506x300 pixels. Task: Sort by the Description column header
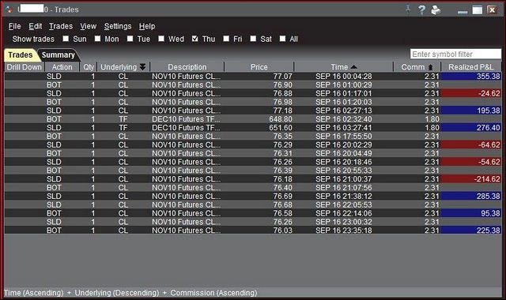[187, 67]
